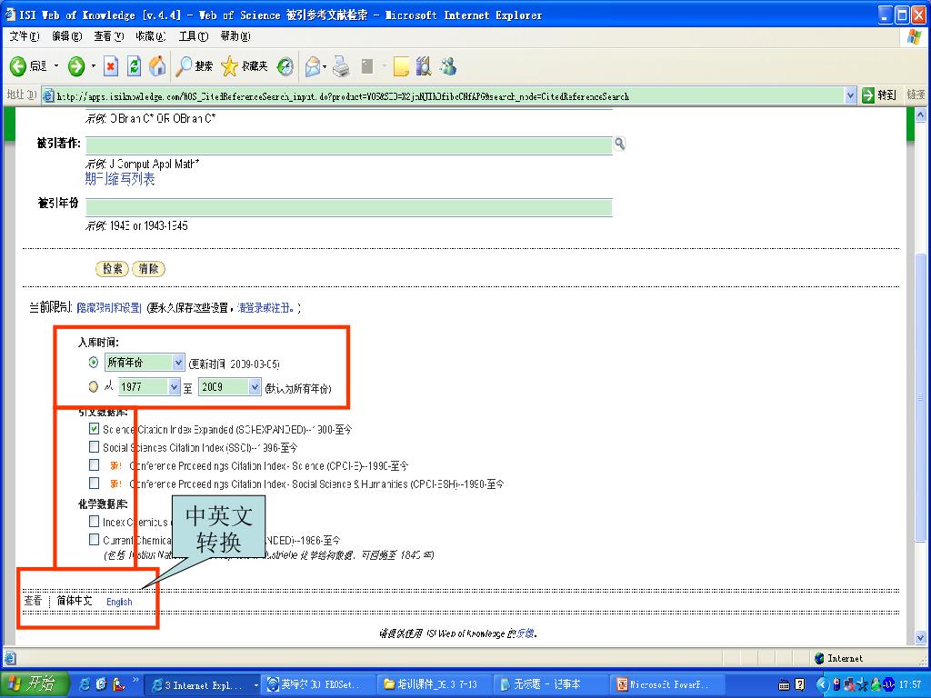
Task: Click hide limits and settings link
Action: coord(109,307)
